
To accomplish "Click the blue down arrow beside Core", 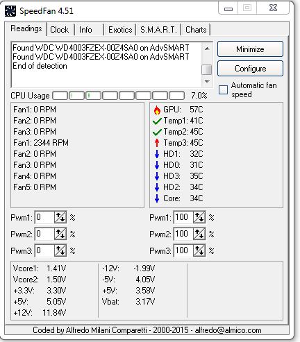I will point(157,198).
